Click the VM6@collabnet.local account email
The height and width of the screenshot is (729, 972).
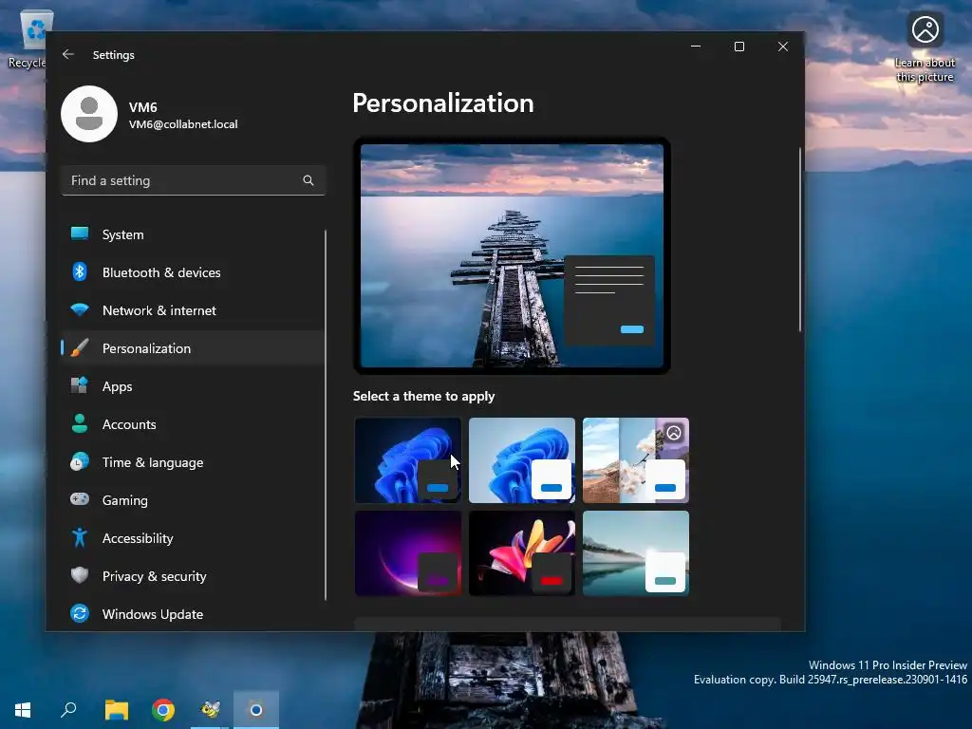(x=183, y=124)
